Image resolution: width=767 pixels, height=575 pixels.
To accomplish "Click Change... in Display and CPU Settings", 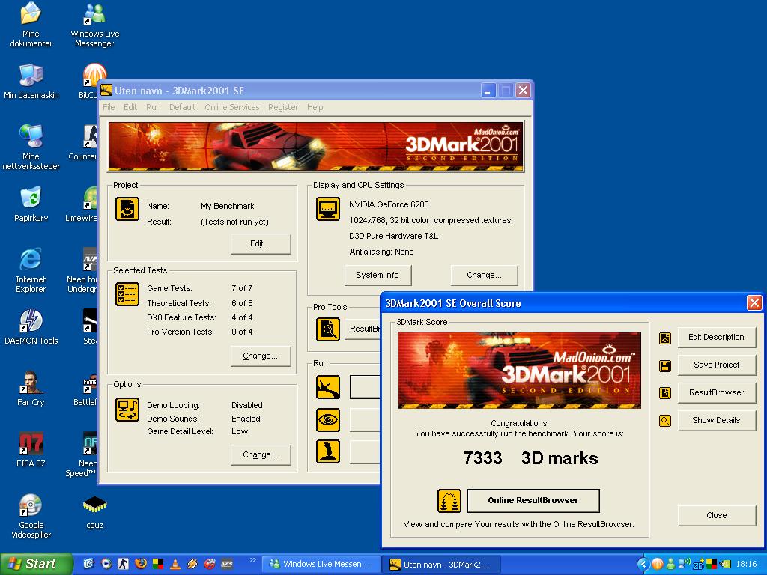I will [x=484, y=276].
